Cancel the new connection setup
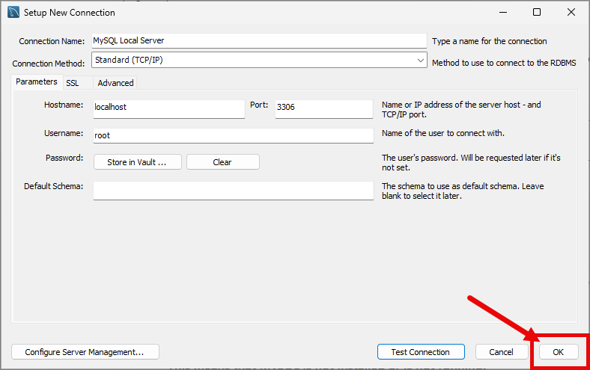590x370 pixels. (x=501, y=352)
